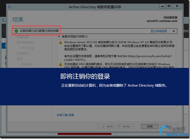Select 域控制器选项 step in sidebar
Screen dimensions: 190x139
pos(26,42)
